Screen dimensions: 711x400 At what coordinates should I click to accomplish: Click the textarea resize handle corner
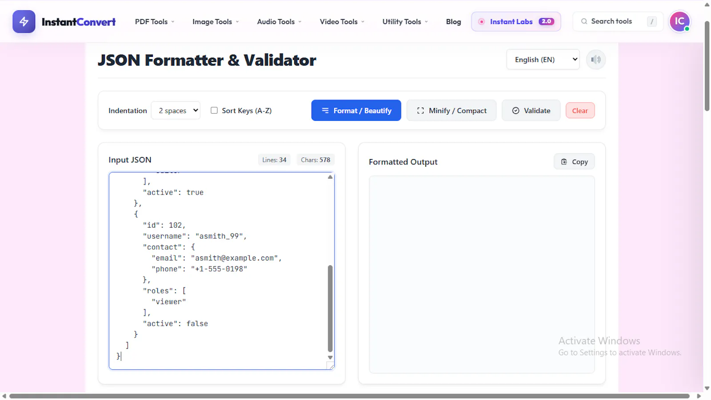coord(330,366)
